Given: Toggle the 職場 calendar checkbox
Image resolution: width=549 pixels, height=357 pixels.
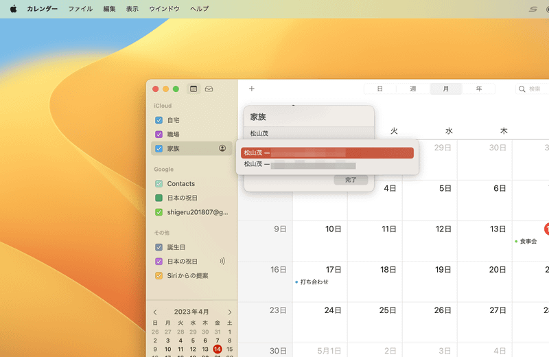Looking at the screenshot, I should pos(159,134).
